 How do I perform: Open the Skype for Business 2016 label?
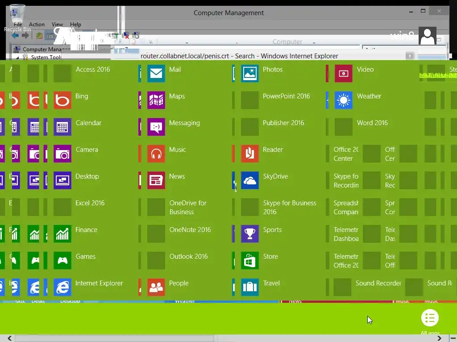[x=289, y=208]
